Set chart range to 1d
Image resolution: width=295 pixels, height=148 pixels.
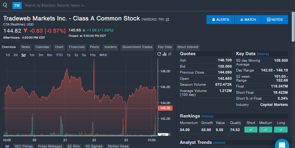7,55
